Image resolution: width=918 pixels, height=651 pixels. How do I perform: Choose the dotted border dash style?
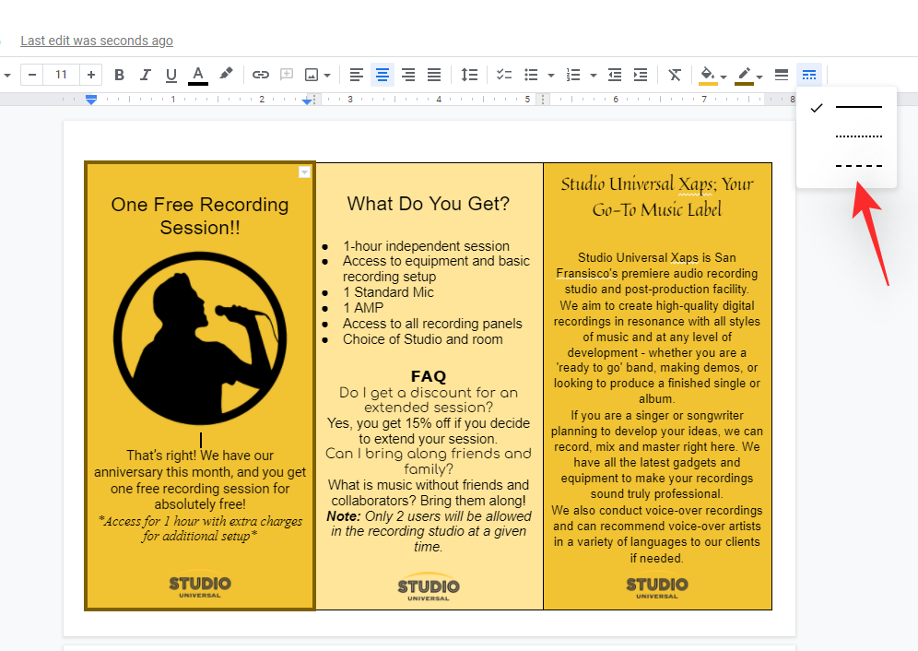pos(858,136)
